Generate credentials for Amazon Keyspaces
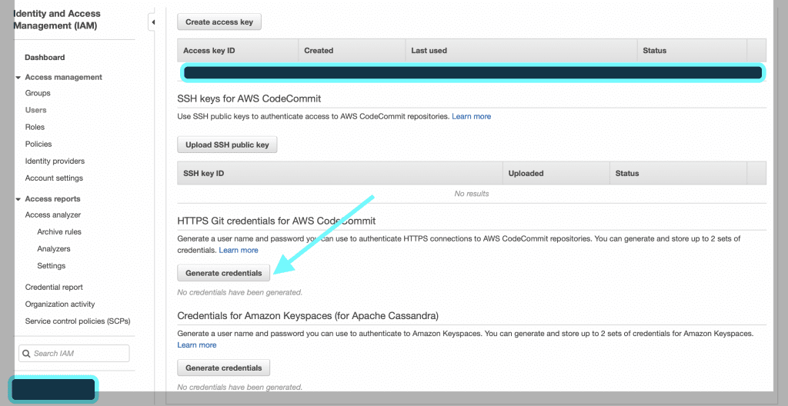 [x=224, y=368]
